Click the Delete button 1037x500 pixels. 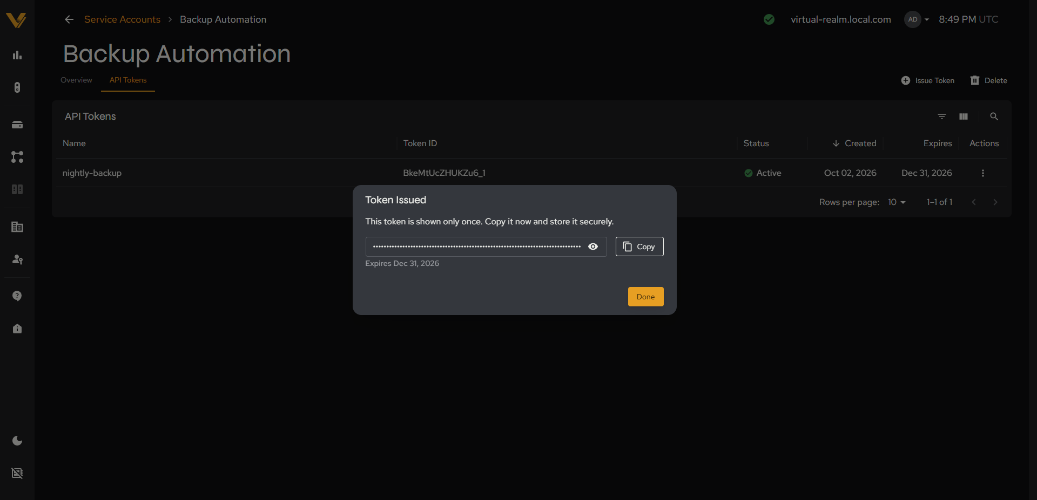[988, 80]
